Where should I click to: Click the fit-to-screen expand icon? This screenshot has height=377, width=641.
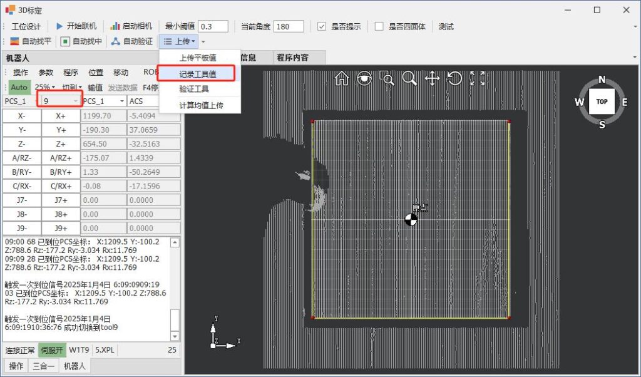point(477,78)
